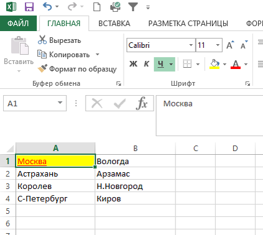The image size is (263, 235).
Task: Click the redo arrow icon
Action: click(72, 7)
